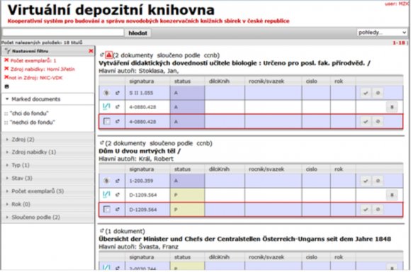Open the link icon in the checkboxed 4-0880.428 row
The width and height of the screenshot is (411, 272).
118,121
